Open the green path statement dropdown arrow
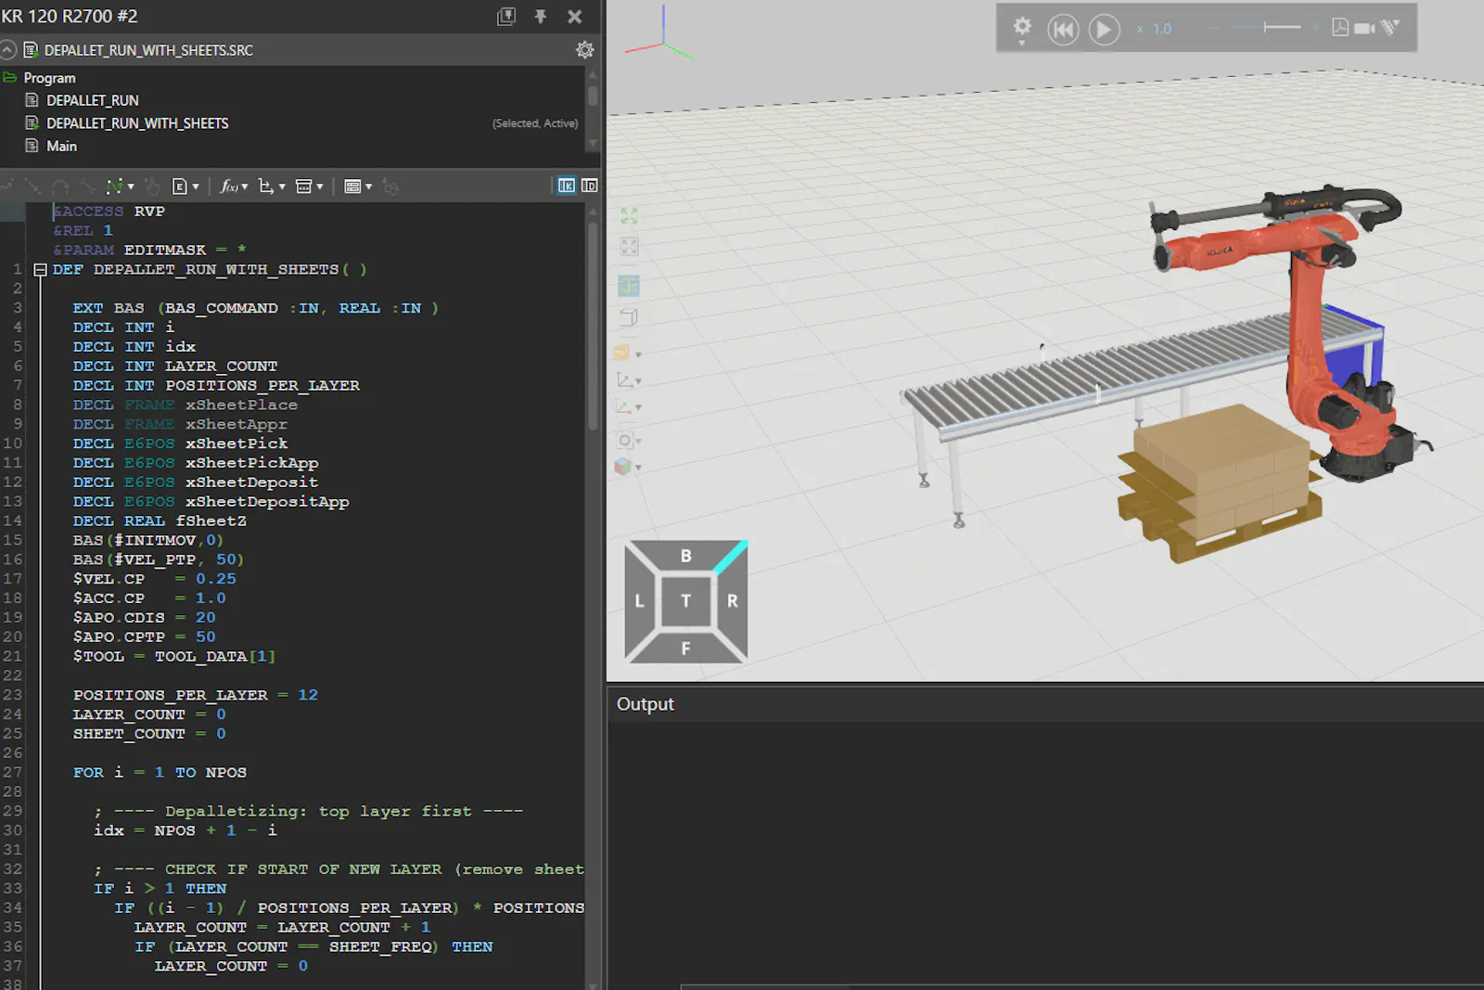This screenshot has width=1484, height=990. [131, 186]
